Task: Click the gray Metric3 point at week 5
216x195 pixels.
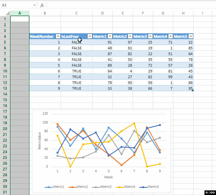Action: 108,135
